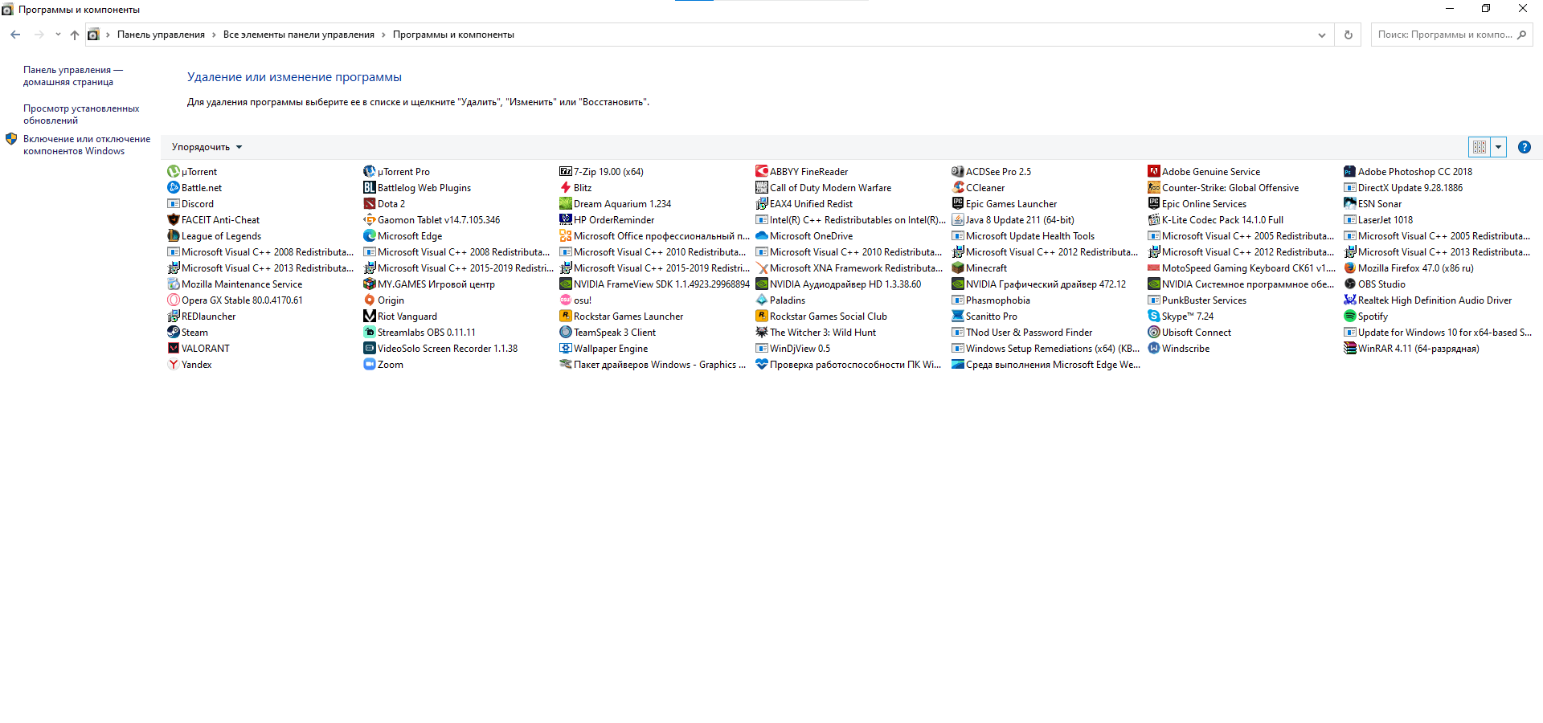Select Wallpaper Engine entry
Image resolution: width=1543 pixels, height=723 pixels.
(x=604, y=348)
